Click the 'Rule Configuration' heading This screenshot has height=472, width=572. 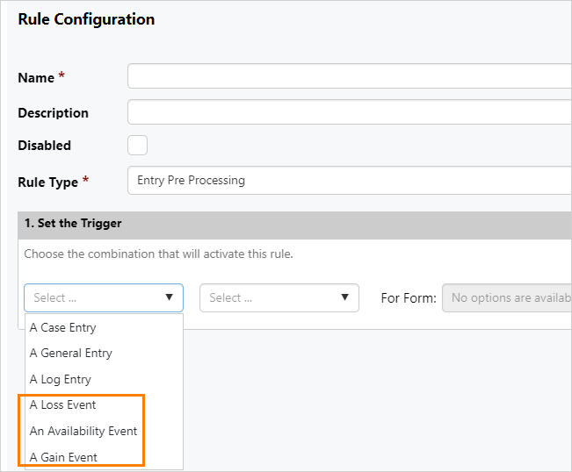[86, 19]
